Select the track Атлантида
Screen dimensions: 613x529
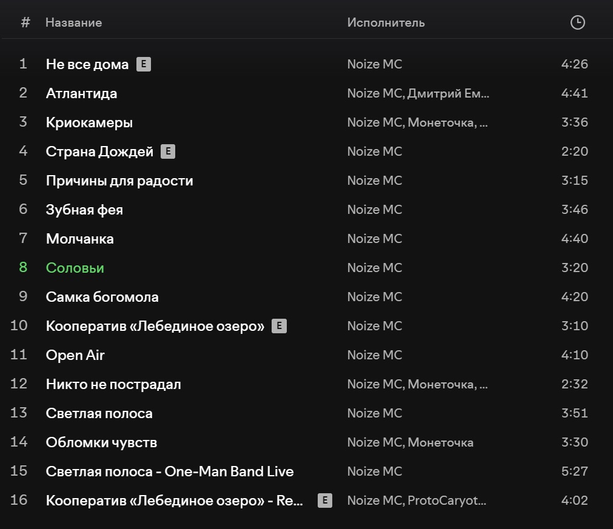click(x=81, y=93)
